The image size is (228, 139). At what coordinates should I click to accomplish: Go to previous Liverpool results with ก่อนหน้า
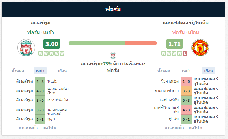[28, 128]
